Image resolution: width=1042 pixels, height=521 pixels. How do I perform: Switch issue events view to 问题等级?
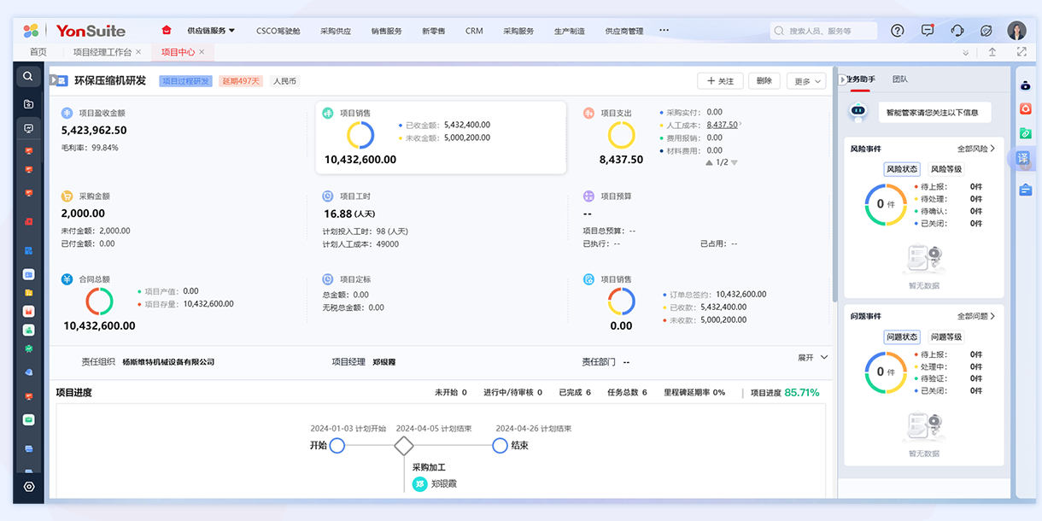[x=946, y=337]
